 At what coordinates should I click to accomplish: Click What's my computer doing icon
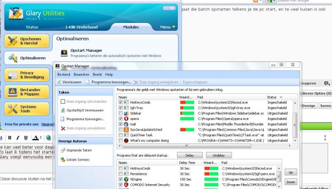click(x=126, y=141)
